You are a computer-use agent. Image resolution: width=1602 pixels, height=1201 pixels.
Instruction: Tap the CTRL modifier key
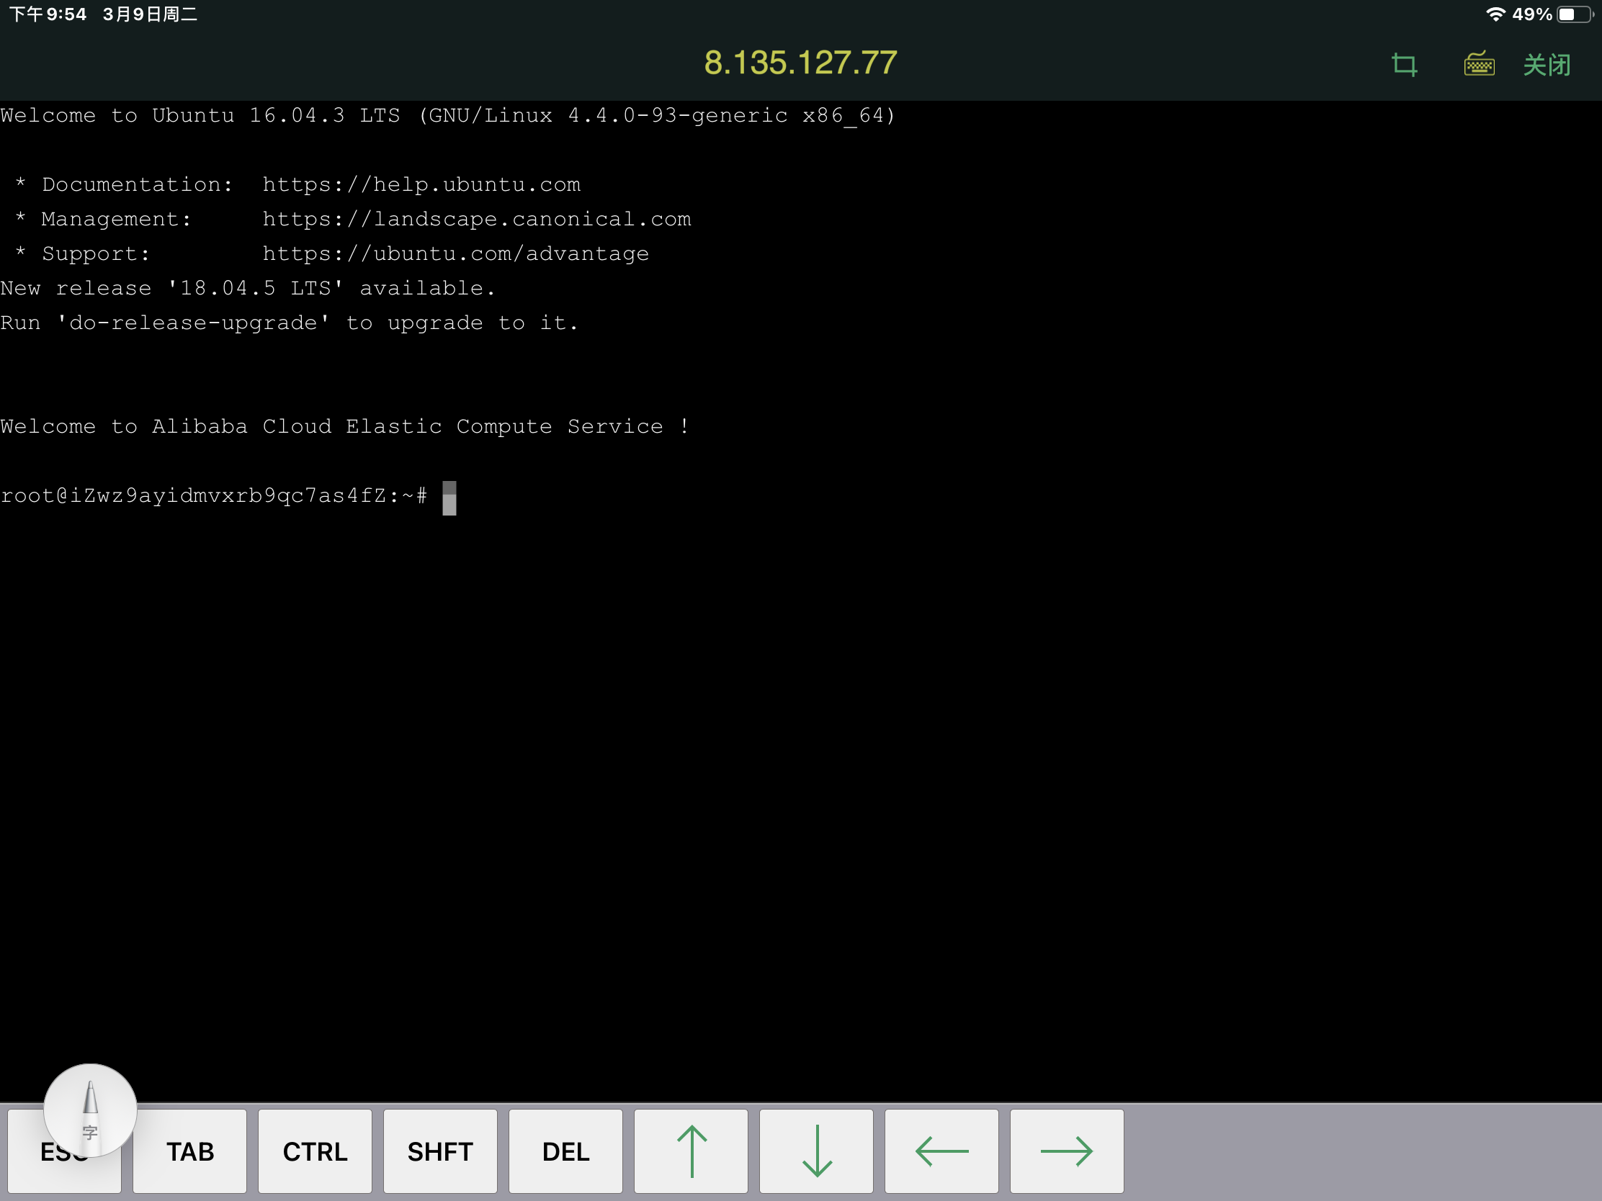(315, 1151)
